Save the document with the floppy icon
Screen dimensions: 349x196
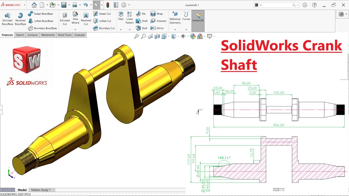pyautogui.click(x=64, y=5)
